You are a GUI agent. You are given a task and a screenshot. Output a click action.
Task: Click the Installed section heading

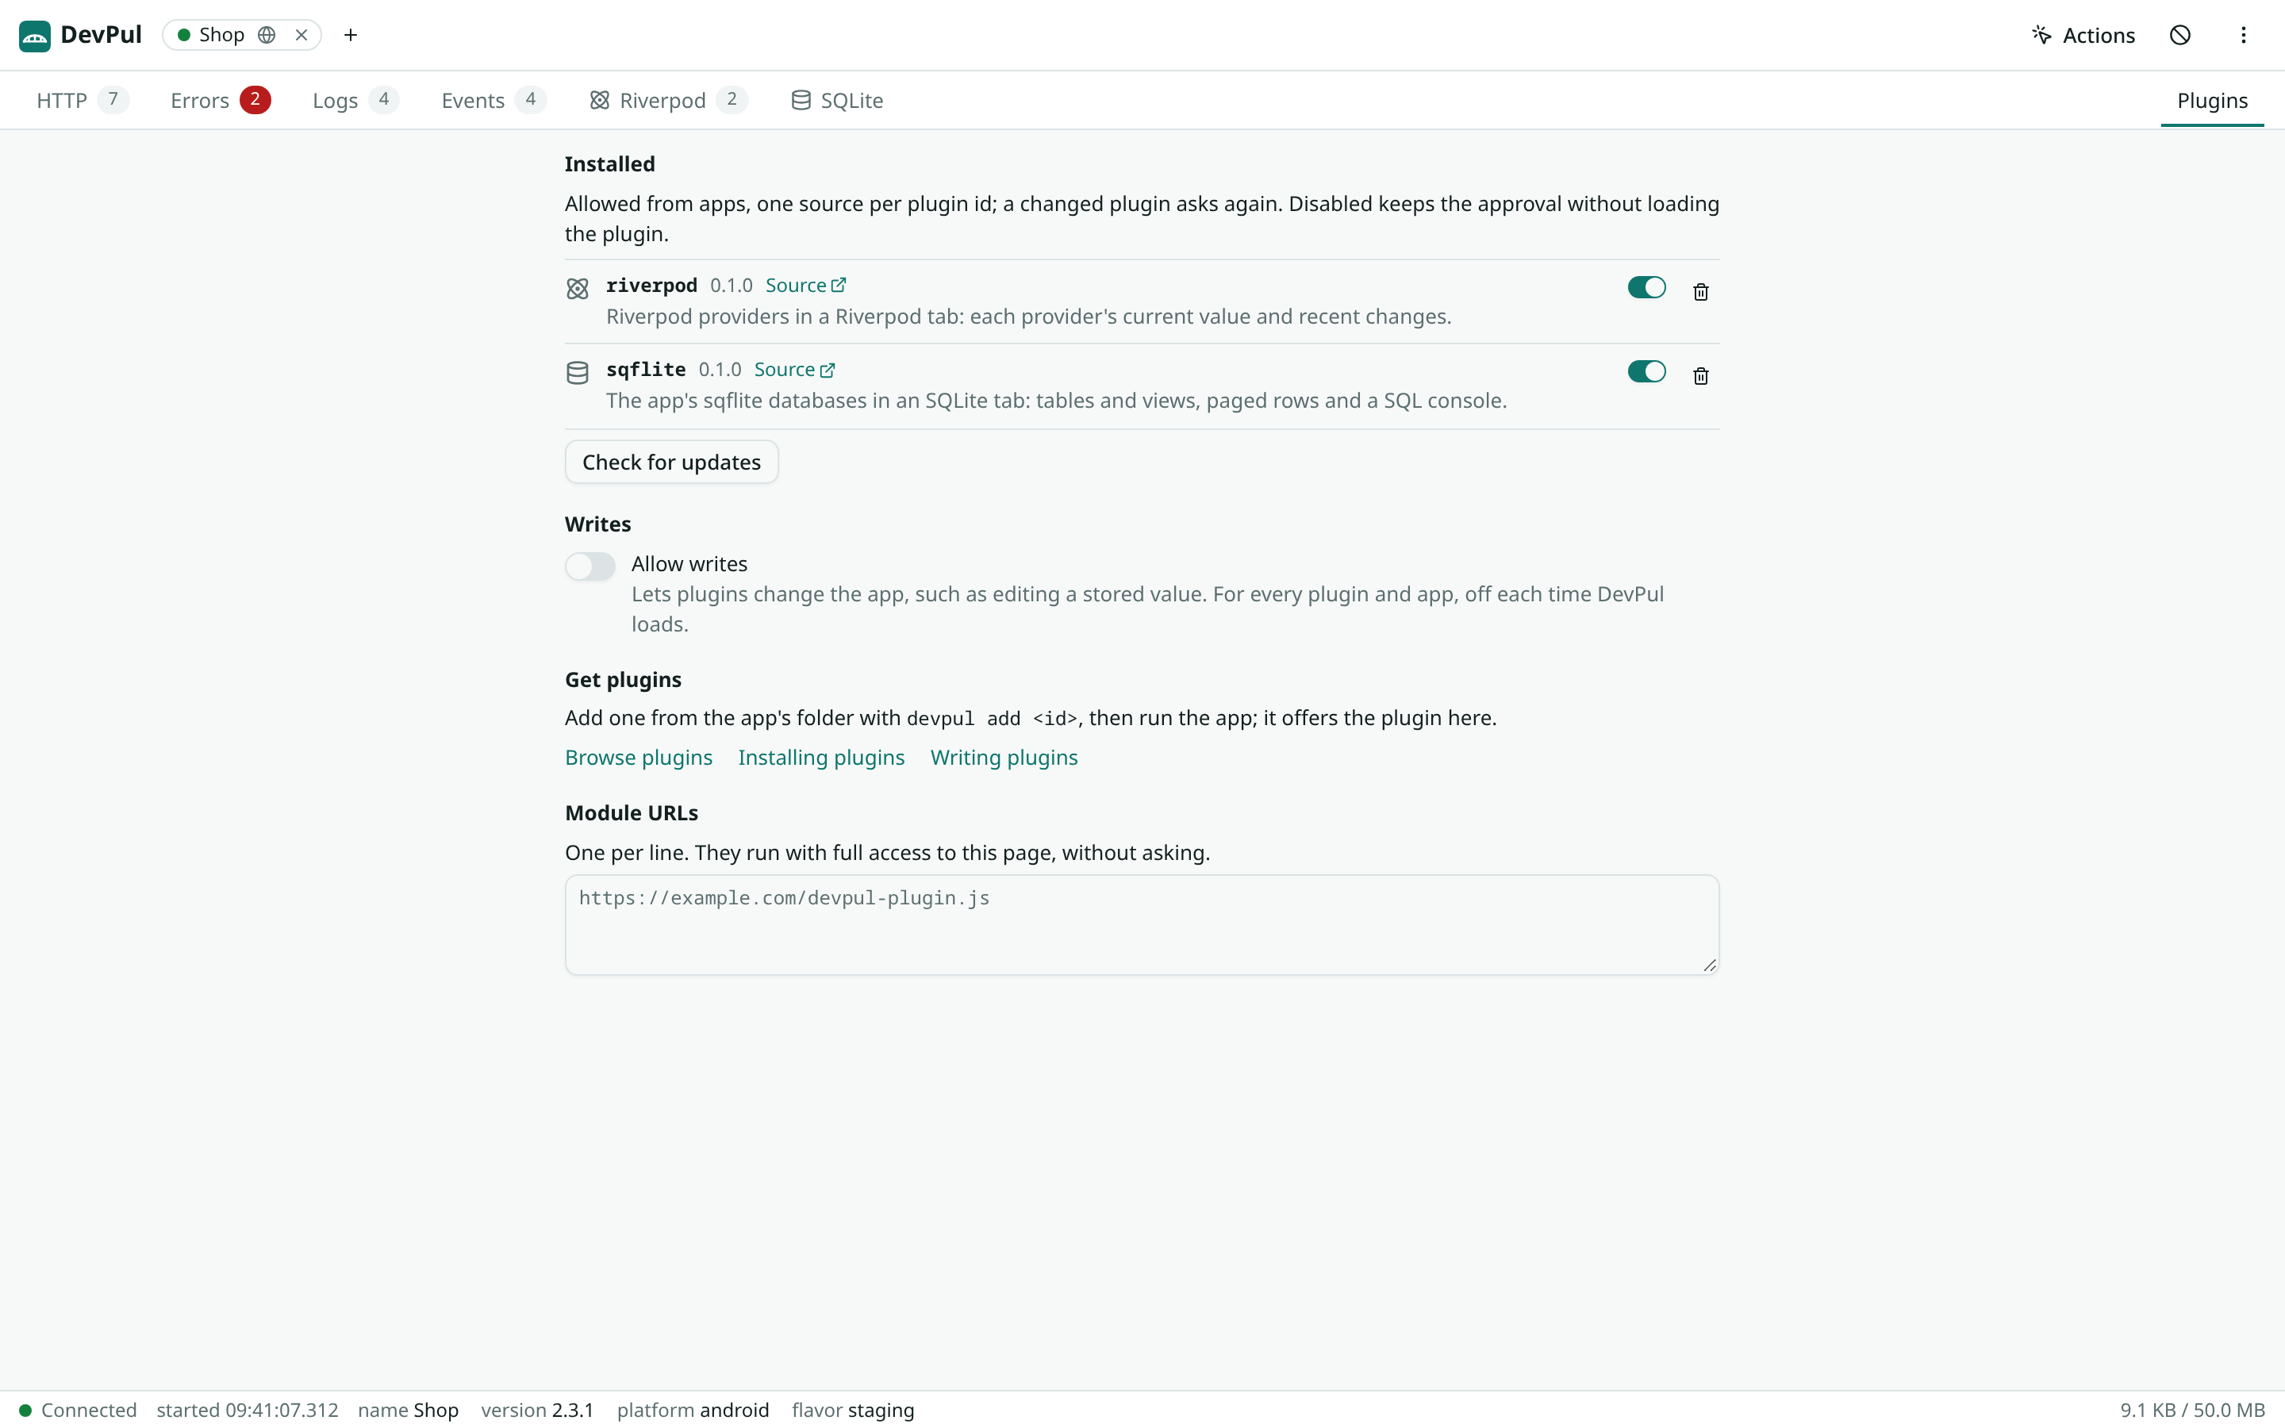click(610, 163)
